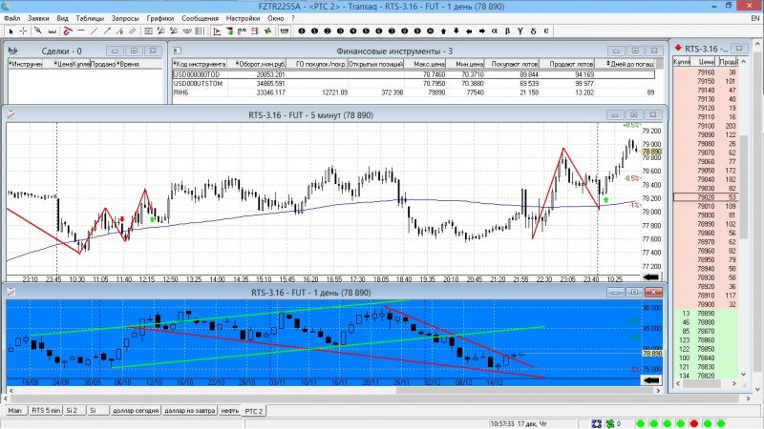
Task: Open the Заявки menu
Action: click(x=38, y=18)
